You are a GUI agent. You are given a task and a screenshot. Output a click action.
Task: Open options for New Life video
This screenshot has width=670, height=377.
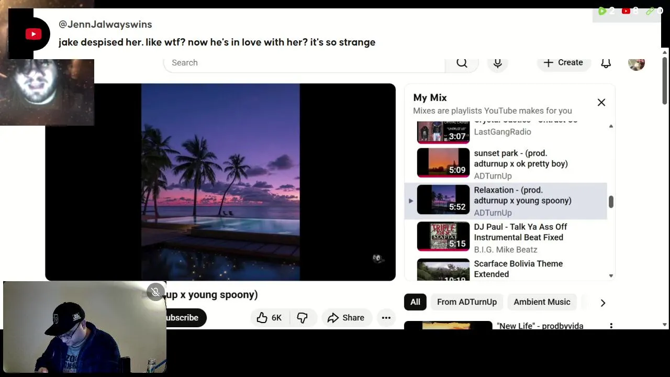(611, 326)
